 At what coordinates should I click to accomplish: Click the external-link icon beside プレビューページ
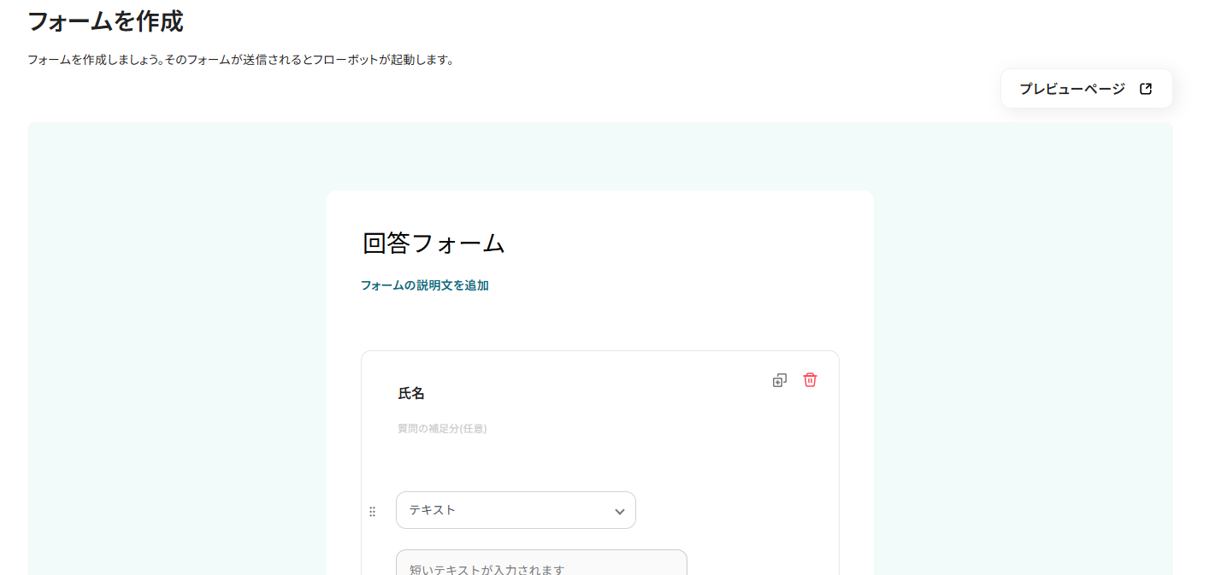tap(1146, 89)
